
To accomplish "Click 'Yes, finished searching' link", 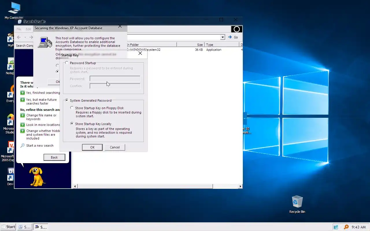I will pos(43,93).
